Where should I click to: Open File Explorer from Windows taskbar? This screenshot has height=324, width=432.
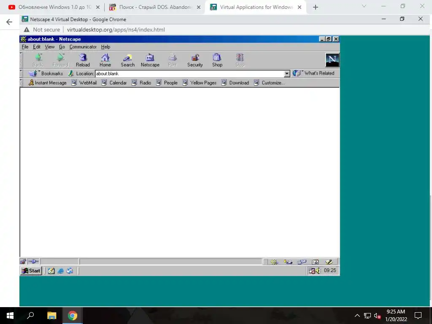[51, 316]
